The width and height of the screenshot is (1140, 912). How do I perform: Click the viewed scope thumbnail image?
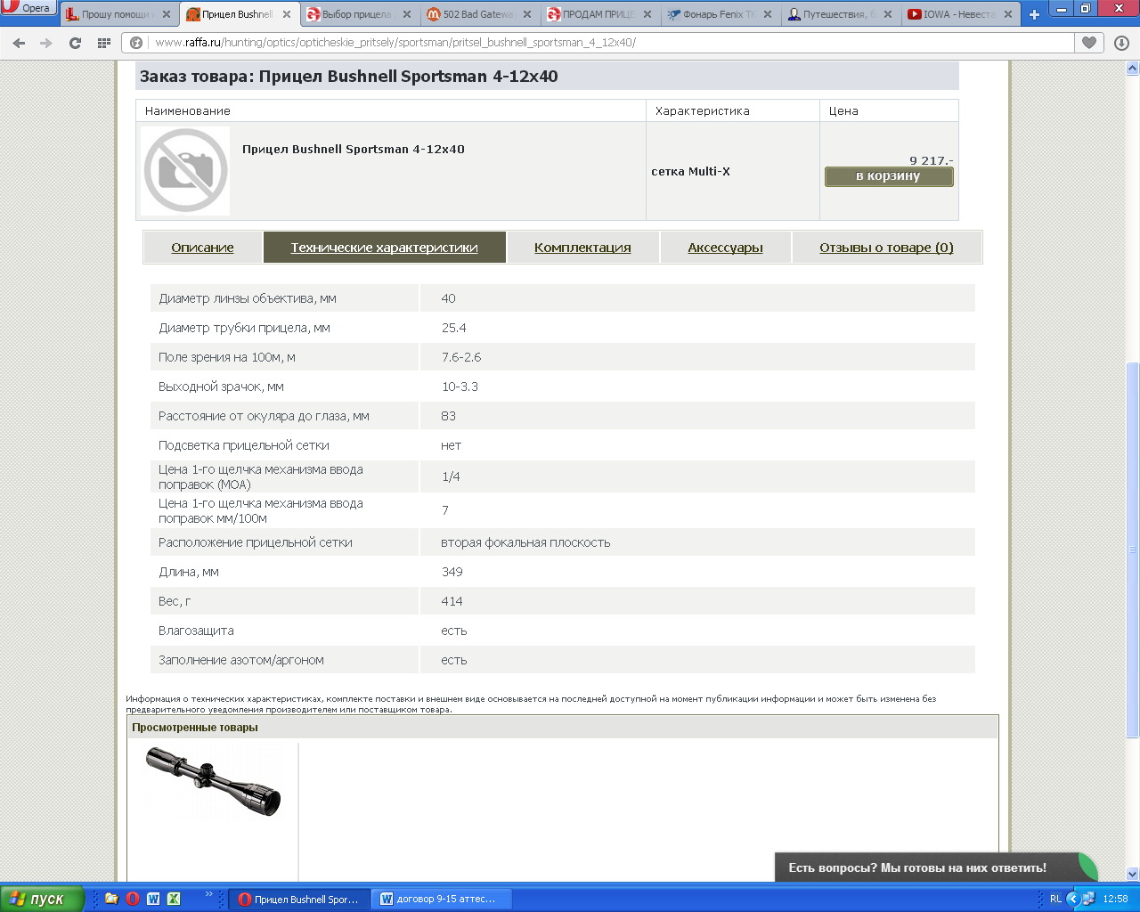coord(213,781)
